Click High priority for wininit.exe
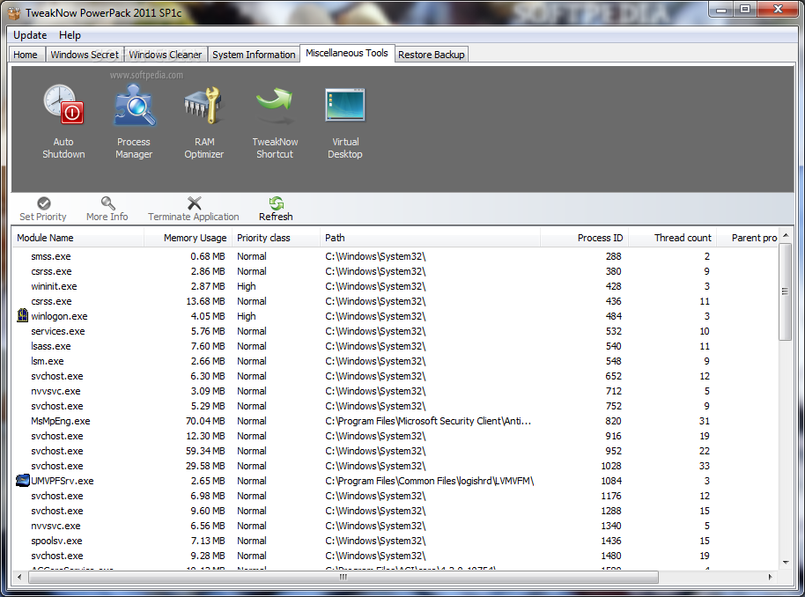Screen dimensions: 805x597 [x=247, y=286]
